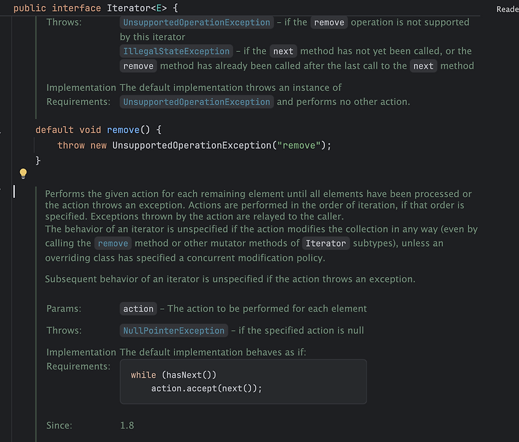Open UnsupportedOperationException link under Implementation Requirements
Image resolution: width=519 pixels, height=442 pixels.
tap(197, 102)
